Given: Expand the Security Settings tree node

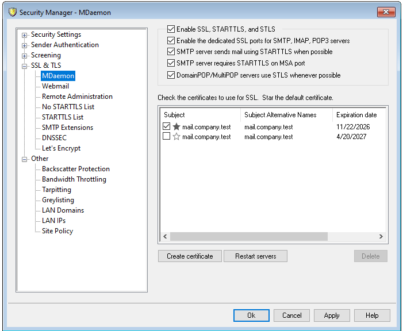Looking at the screenshot, I should coord(25,35).
